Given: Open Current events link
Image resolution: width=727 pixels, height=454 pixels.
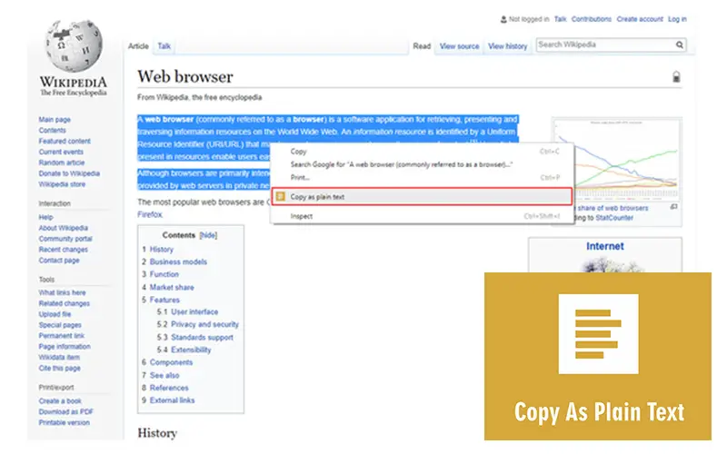Looking at the screenshot, I should (61, 152).
